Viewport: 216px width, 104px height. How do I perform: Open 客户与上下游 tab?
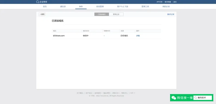click(123, 6)
